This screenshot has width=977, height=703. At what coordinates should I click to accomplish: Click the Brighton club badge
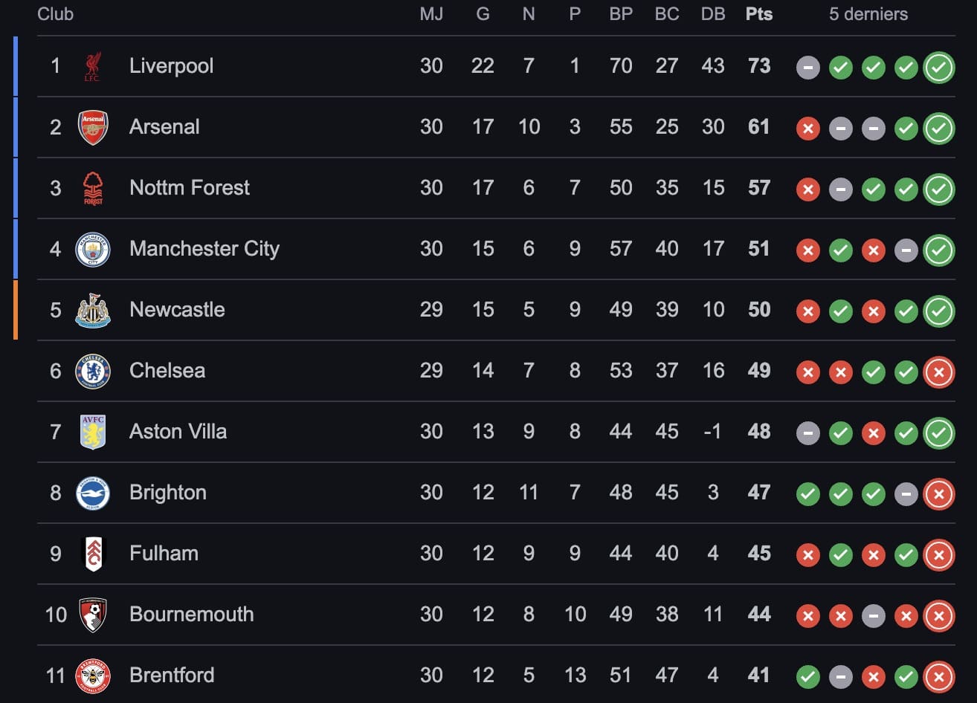pos(93,493)
